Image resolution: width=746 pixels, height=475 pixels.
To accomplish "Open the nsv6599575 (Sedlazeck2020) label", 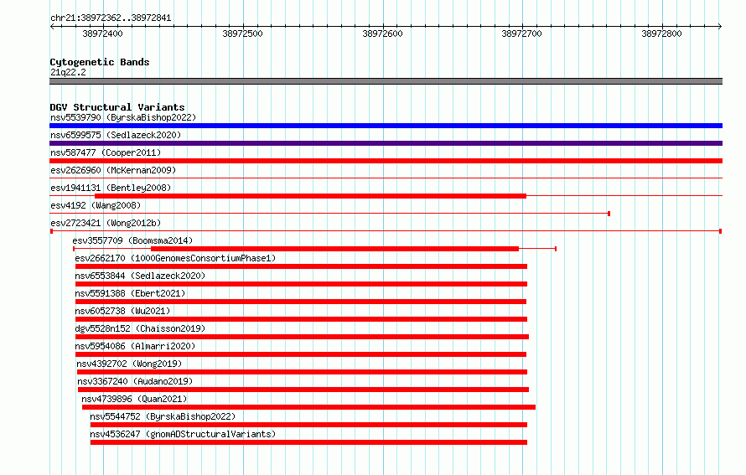I will pos(116,135).
